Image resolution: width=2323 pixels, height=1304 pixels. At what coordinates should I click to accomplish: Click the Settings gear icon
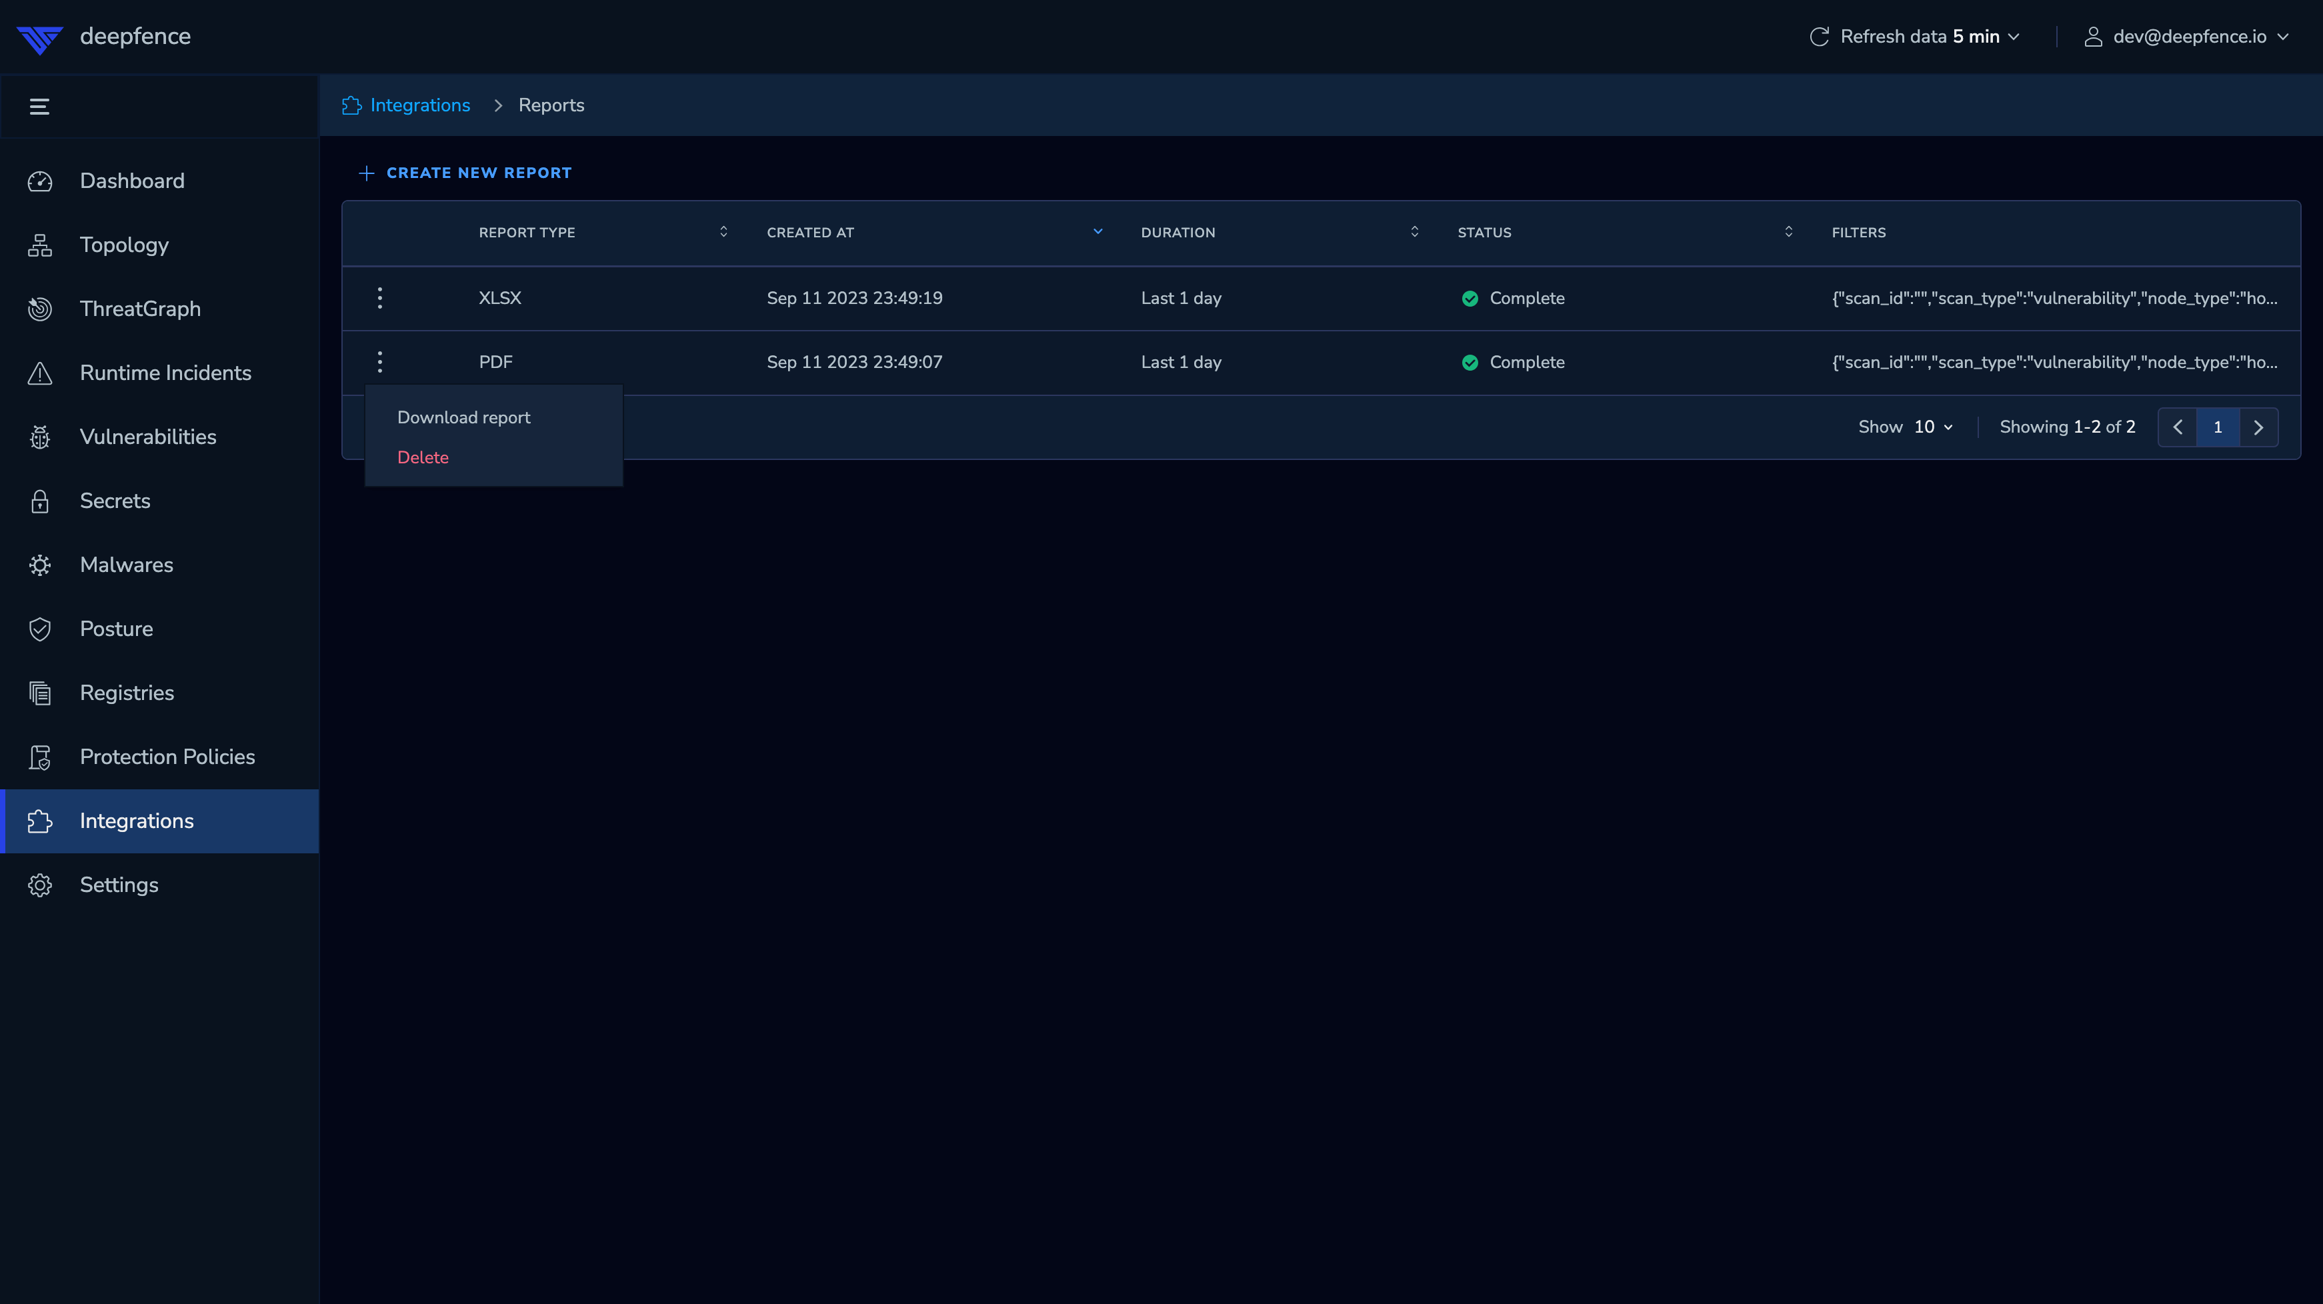point(40,885)
